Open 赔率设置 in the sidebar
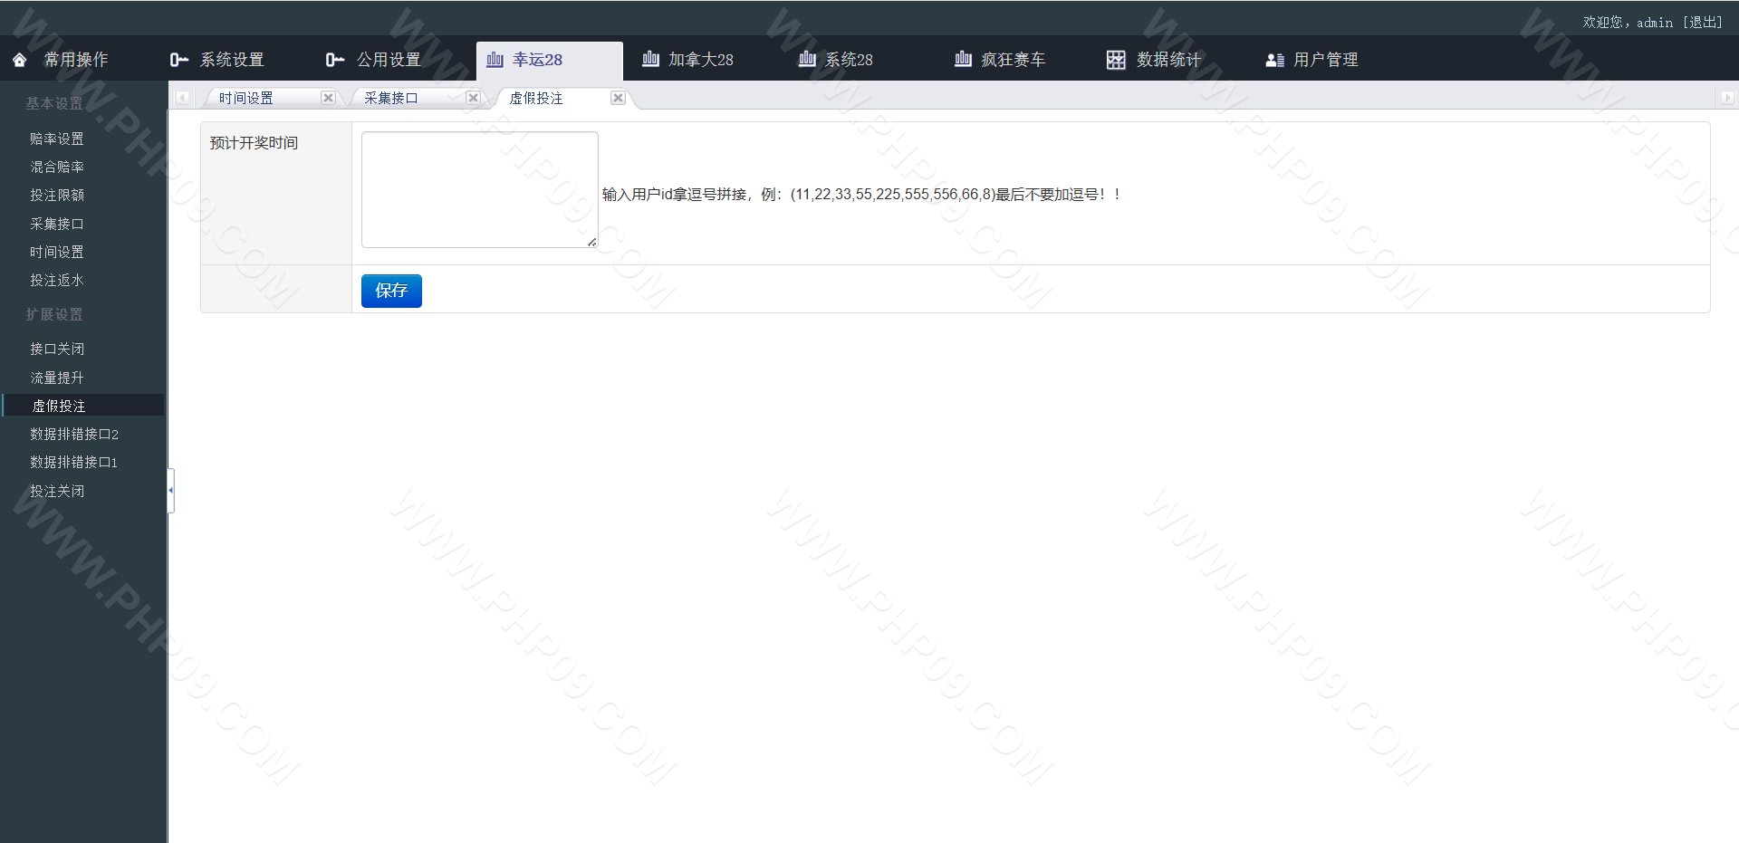 point(57,139)
